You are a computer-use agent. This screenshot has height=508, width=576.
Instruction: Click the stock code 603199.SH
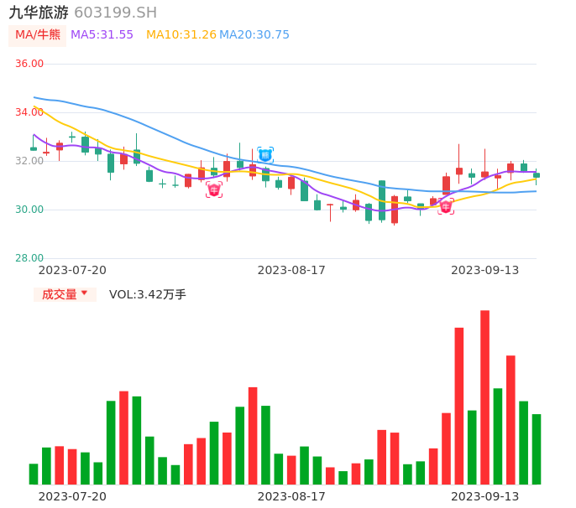115,13
